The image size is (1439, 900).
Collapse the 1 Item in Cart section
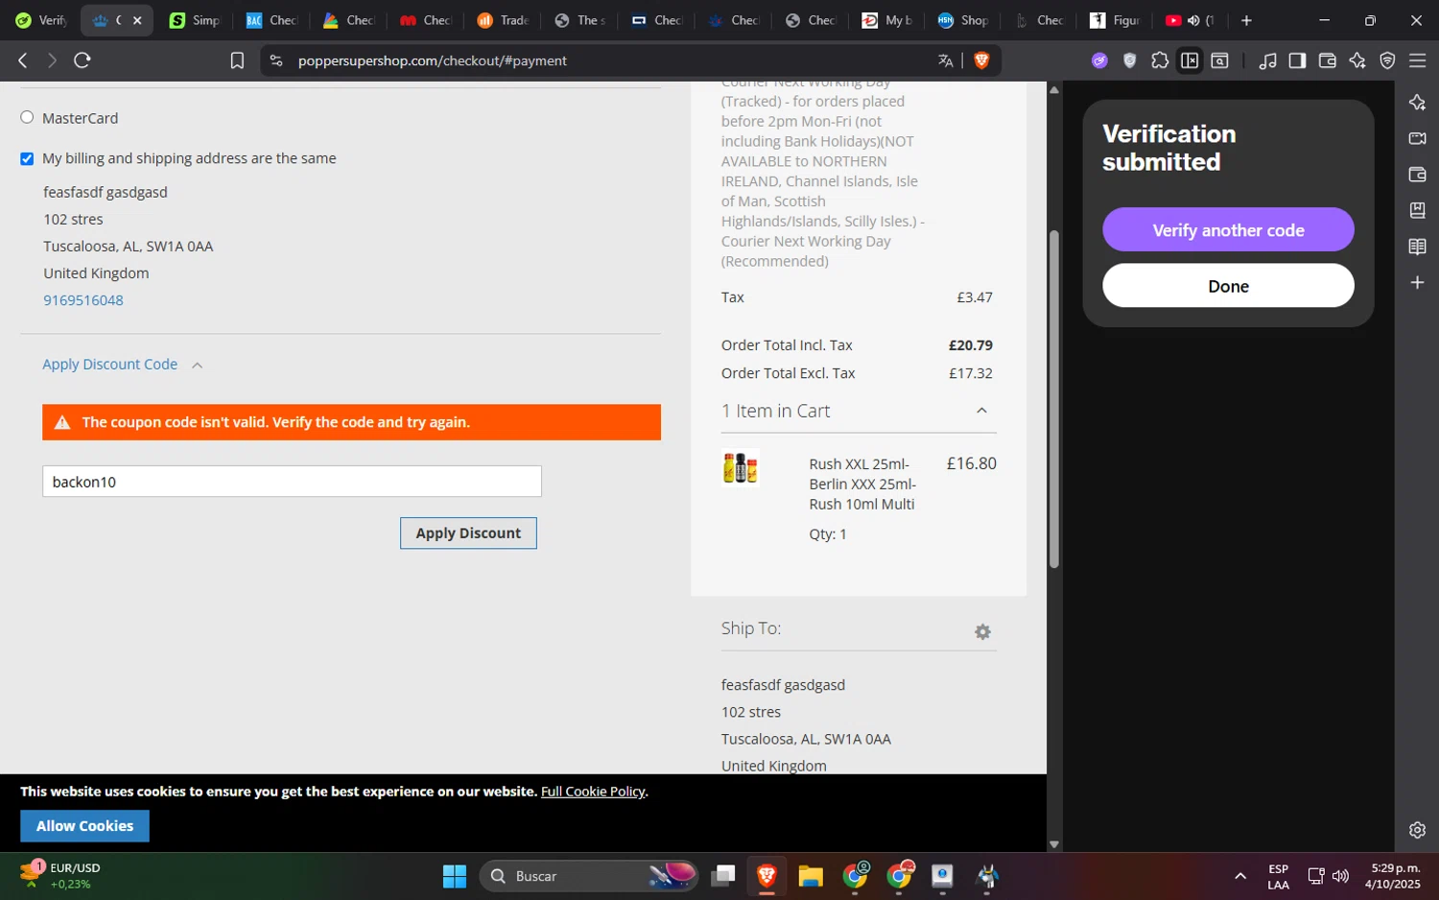[981, 411]
